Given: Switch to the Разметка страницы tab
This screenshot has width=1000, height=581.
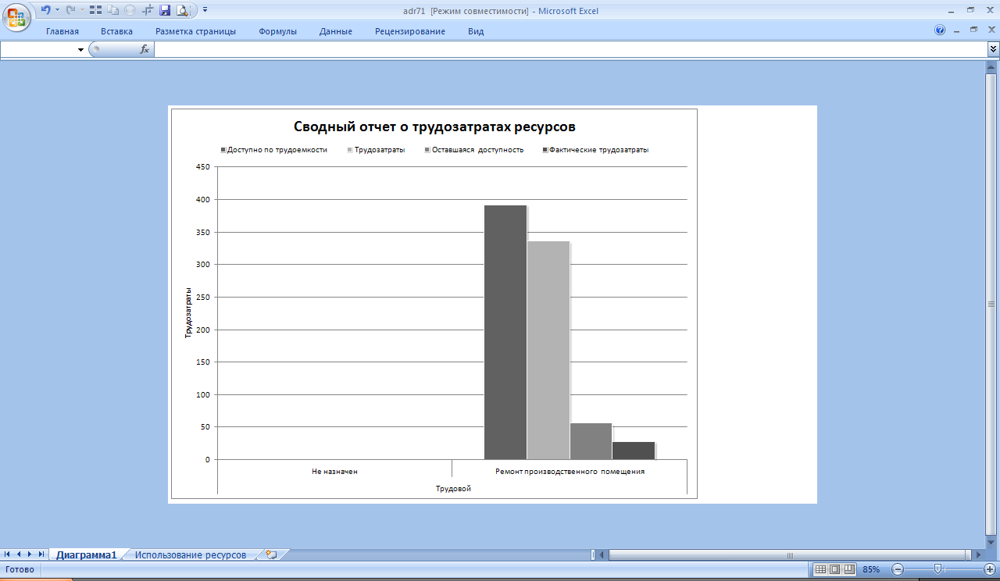Looking at the screenshot, I should (195, 31).
